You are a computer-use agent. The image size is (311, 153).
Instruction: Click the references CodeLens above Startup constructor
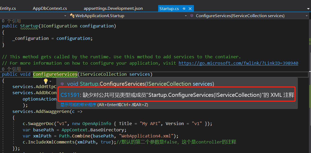(11, 21)
